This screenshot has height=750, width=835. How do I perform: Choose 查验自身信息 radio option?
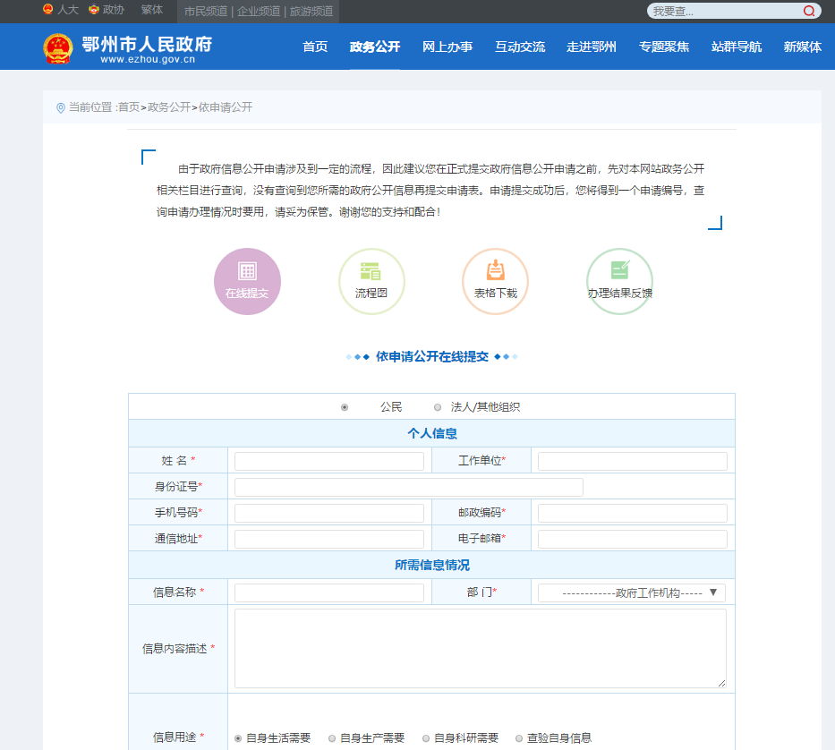click(x=519, y=738)
